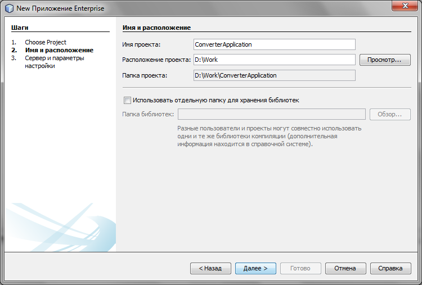The image size is (422, 285).
Task: Click the Имя и расположение panel heading
Action: point(156,28)
